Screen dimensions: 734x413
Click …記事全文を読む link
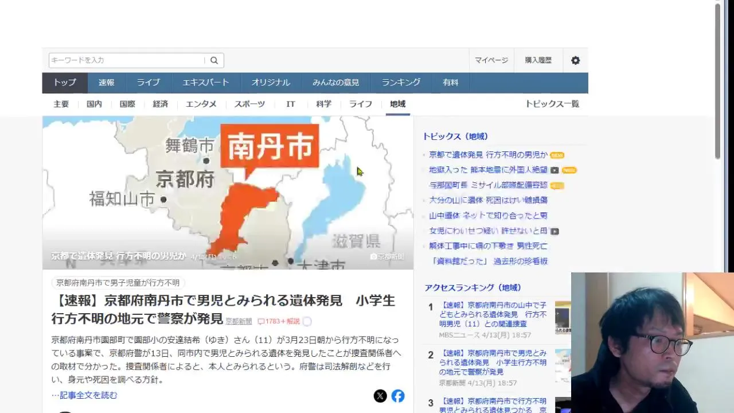tap(84, 395)
